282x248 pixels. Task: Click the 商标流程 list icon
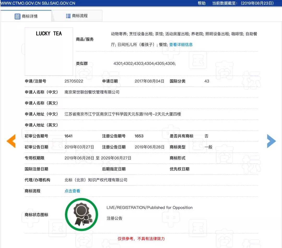(68, 16)
